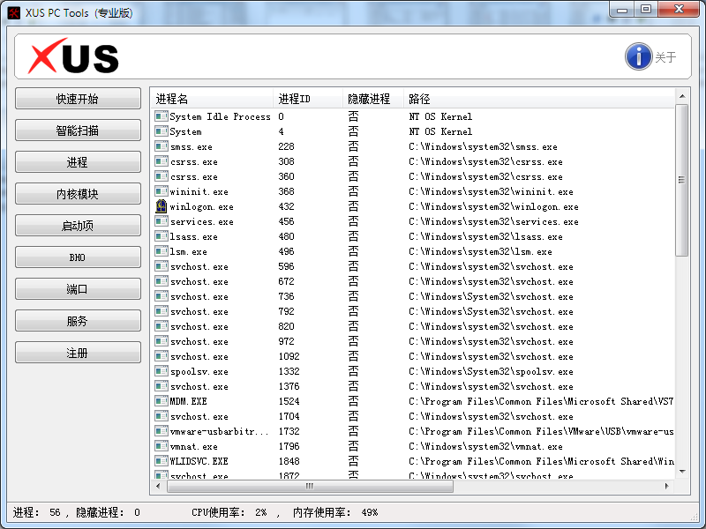
Task: Click the horizontal scrollbar thumb
Action: (310, 487)
